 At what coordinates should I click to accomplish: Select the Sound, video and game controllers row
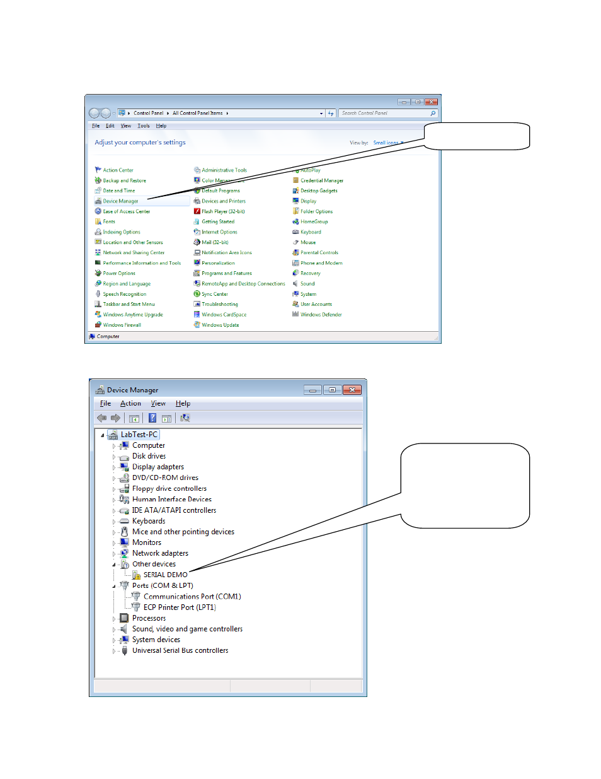187,629
